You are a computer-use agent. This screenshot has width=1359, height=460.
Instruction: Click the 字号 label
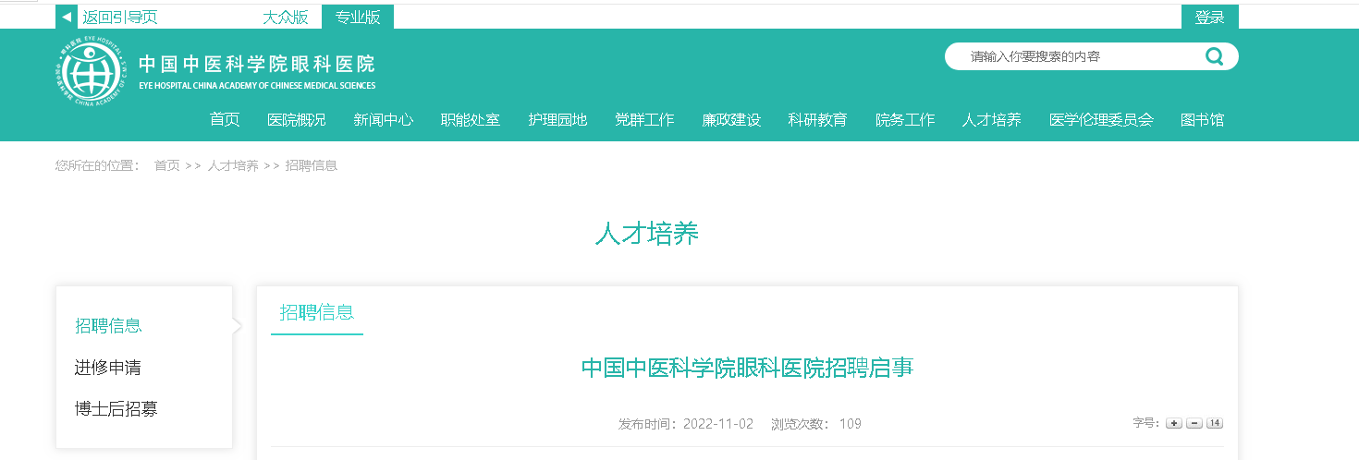1145,423
